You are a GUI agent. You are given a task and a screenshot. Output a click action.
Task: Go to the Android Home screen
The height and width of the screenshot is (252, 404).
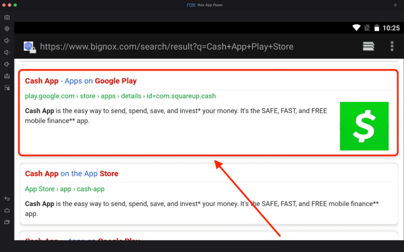click(7, 210)
